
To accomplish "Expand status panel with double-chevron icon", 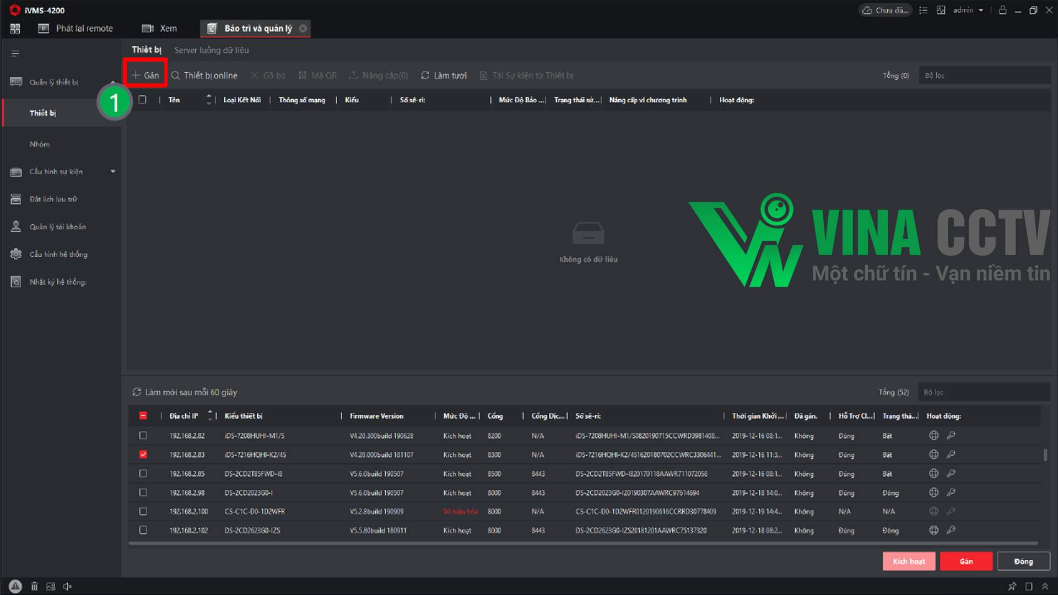I will click(1045, 586).
